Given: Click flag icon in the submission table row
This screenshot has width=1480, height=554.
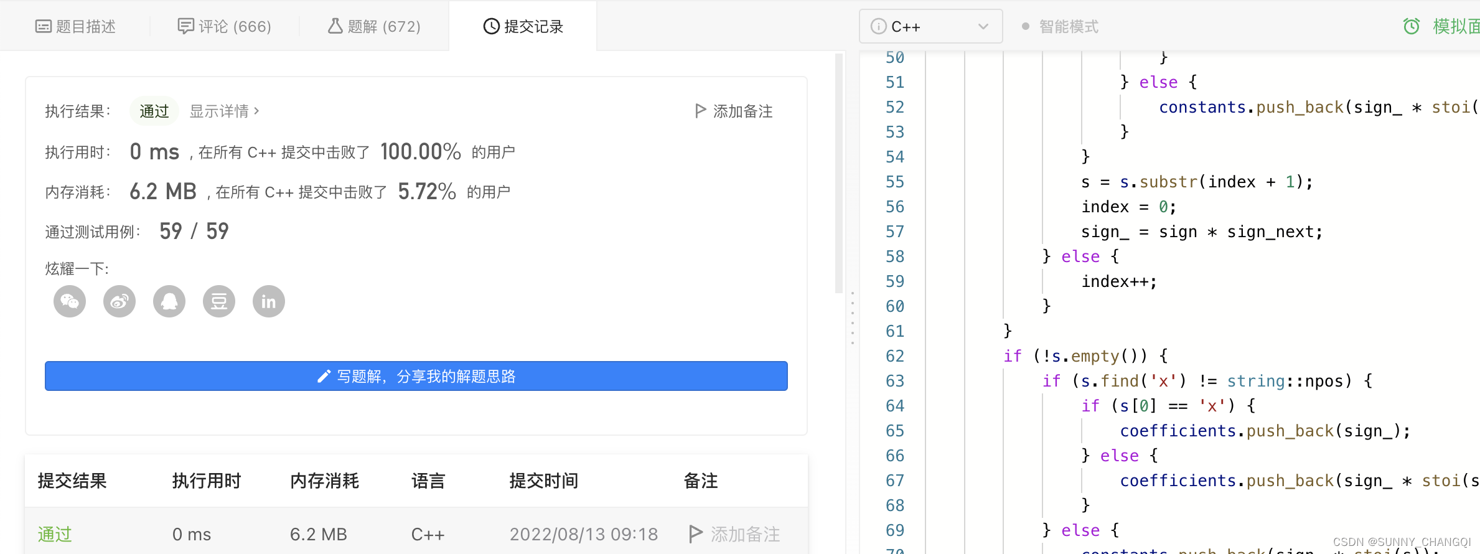Looking at the screenshot, I should click(696, 534).
